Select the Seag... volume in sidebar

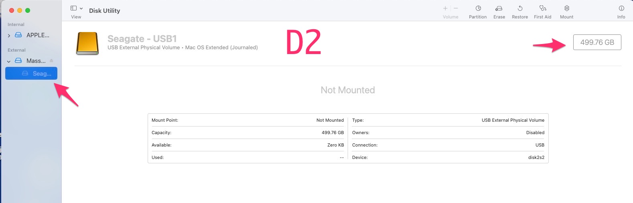[x=31, y=73]
